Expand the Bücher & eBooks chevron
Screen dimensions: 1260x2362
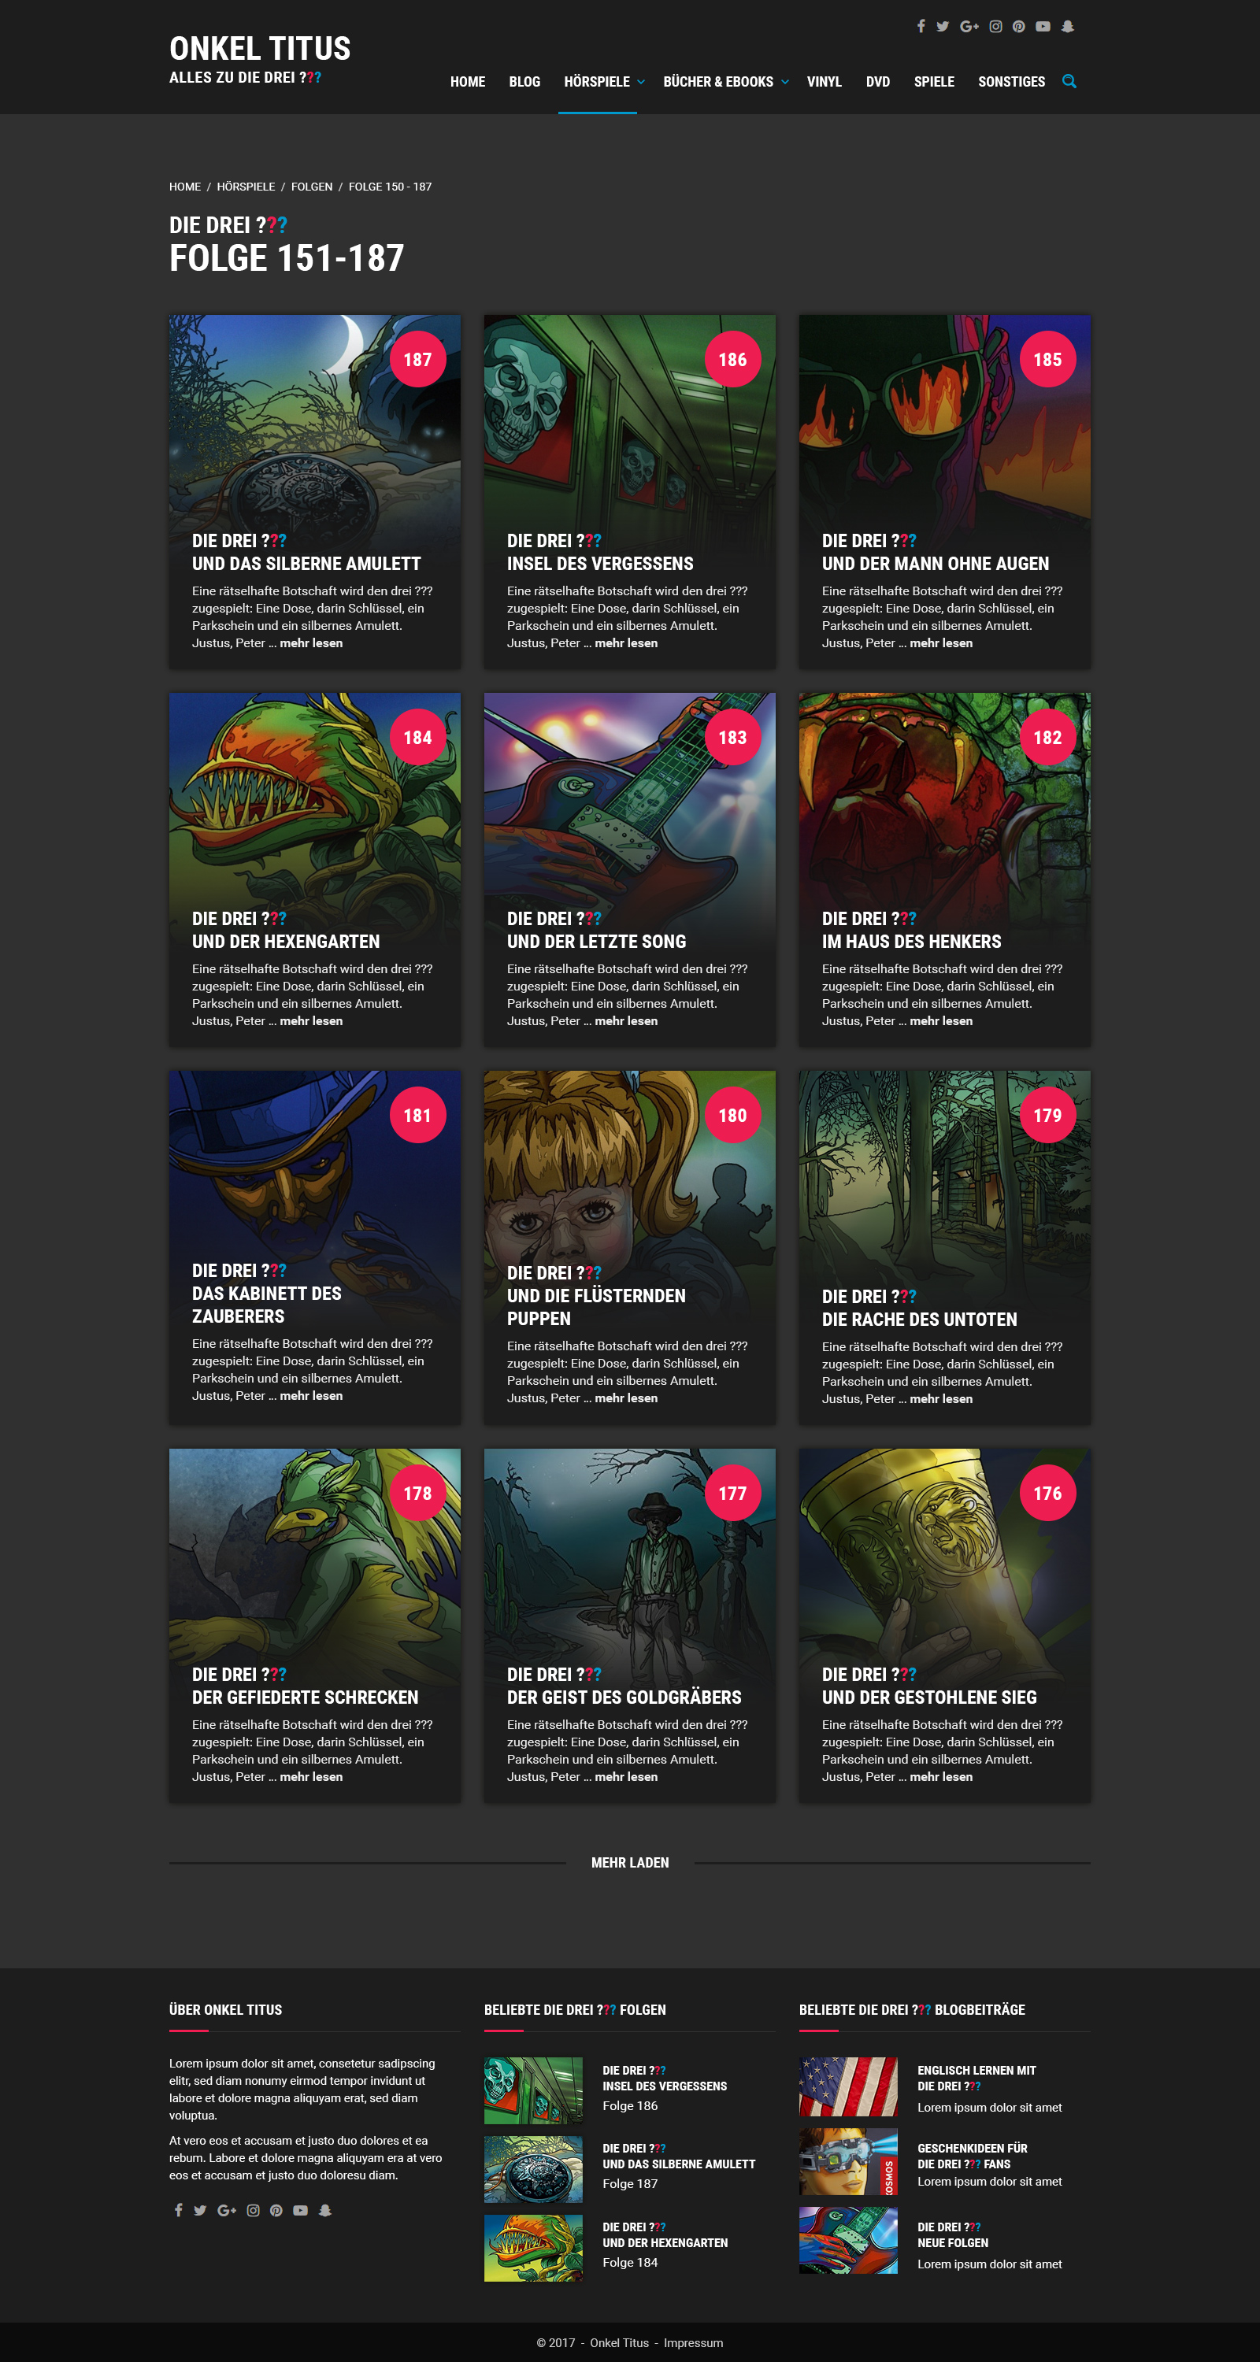click(785, 83)
